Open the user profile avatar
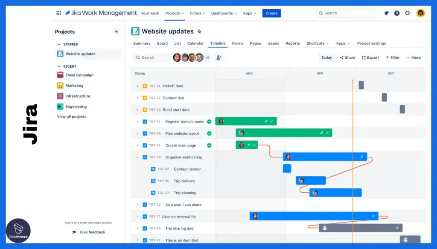The width and height of the screenshot is (437, 249). coord(420,13)
